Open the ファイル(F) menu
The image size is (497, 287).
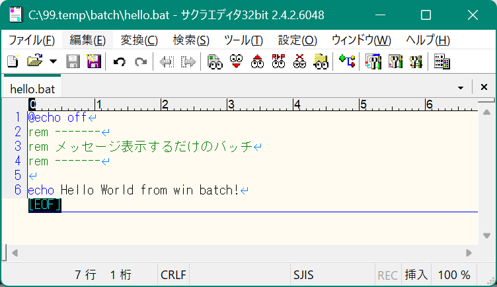(x=31, y=40)
